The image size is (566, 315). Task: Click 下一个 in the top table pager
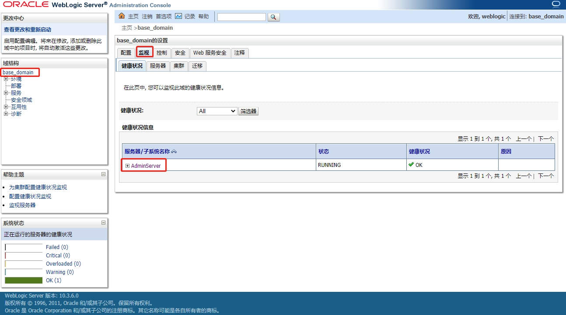click(x=546, y=139)
